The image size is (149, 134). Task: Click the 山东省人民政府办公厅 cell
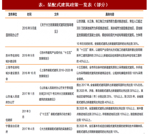(x=13, y=100)
